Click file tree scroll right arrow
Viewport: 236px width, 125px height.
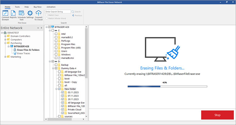tap(83, 119)
